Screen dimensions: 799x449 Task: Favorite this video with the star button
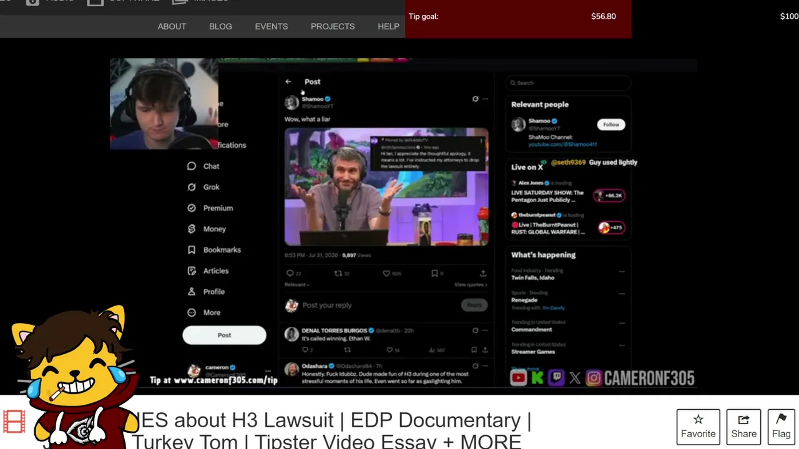(x=699, y=427)
